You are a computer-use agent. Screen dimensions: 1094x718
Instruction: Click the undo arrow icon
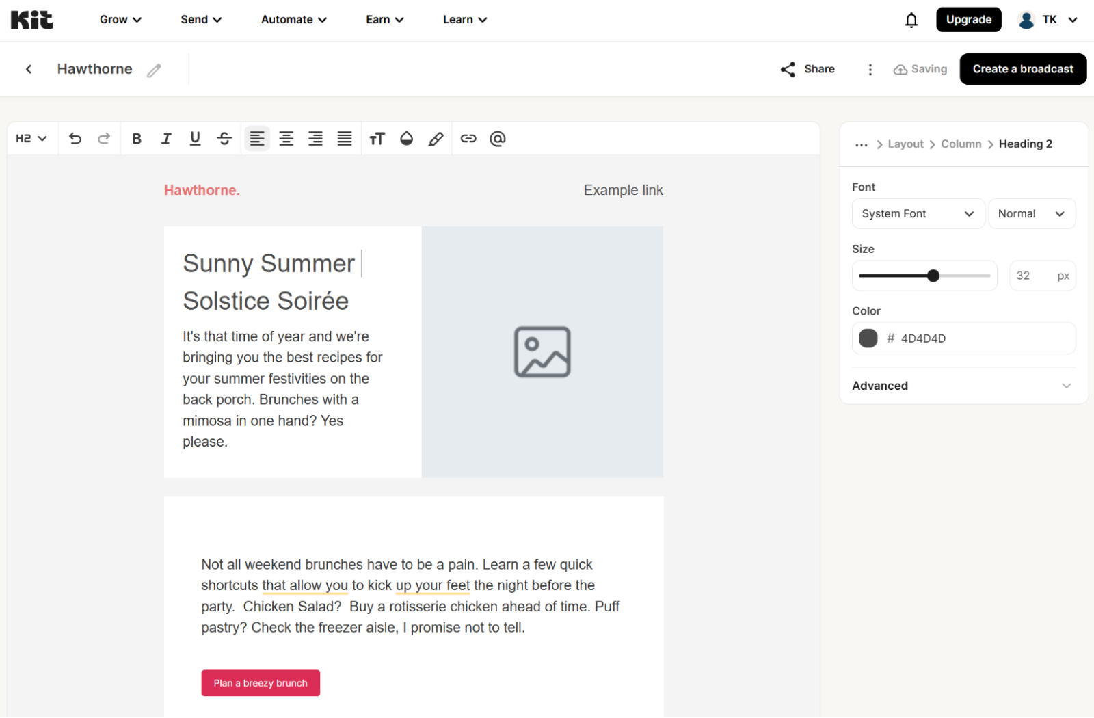click(75, 139)
